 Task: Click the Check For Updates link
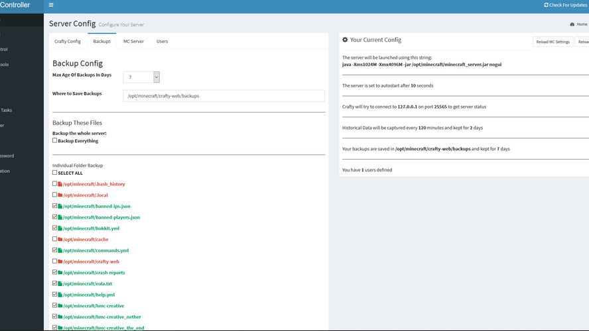(568, 5)
